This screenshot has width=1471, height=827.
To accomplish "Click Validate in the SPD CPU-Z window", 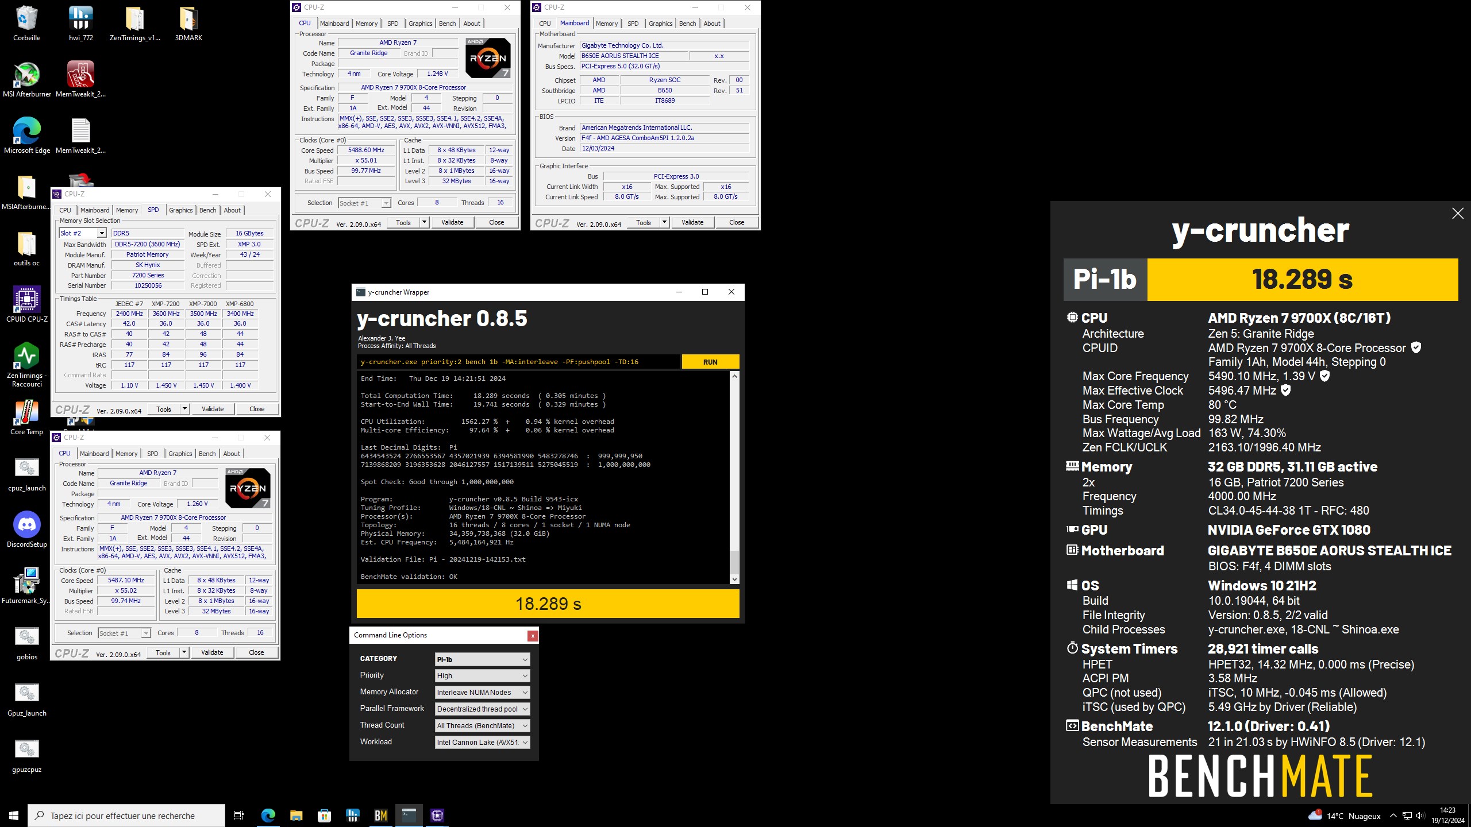I will point(213,409).
